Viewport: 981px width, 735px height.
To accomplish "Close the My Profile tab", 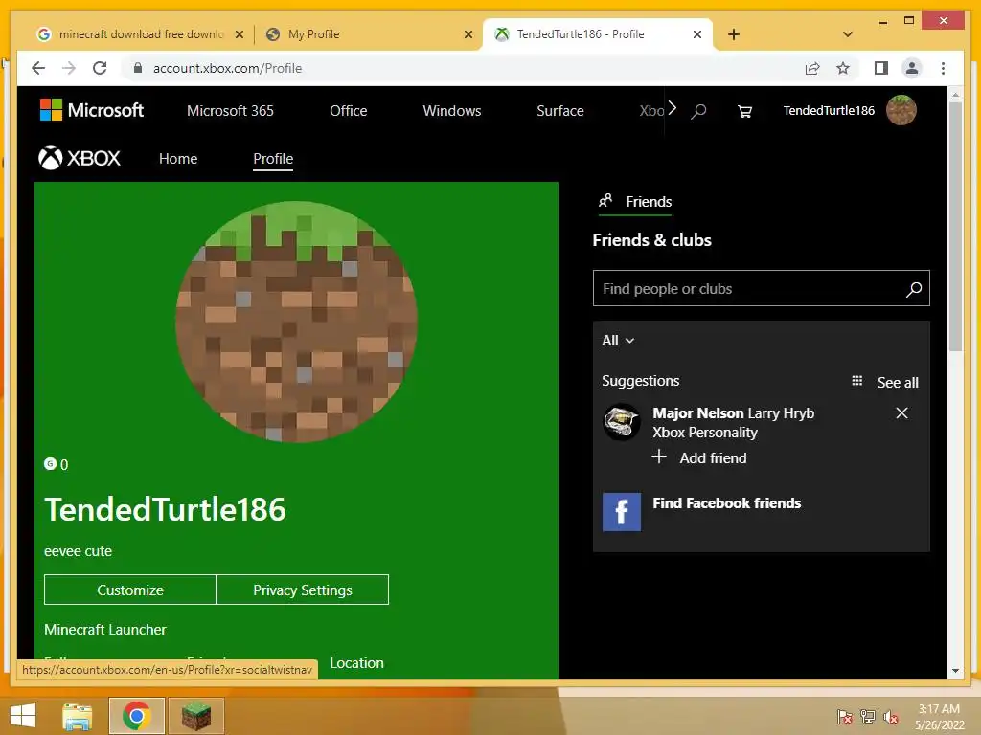I will (x=468, y=34).
